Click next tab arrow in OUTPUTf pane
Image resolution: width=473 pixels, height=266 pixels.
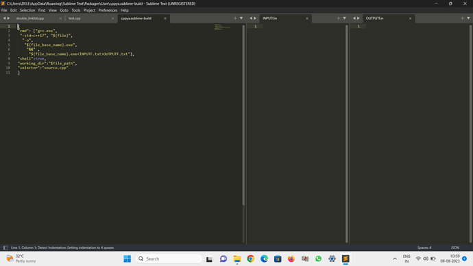pyautogui.click(x=359, y=19)
